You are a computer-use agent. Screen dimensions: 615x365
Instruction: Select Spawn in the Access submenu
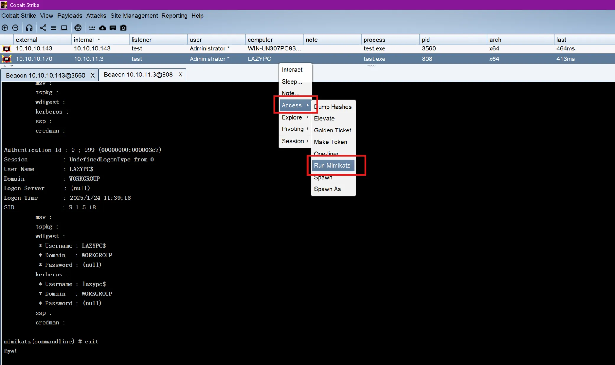pos(333,177)
